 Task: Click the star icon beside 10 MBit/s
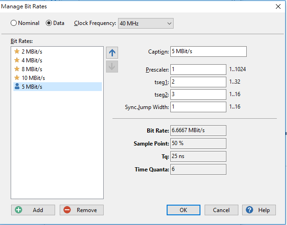17,78
